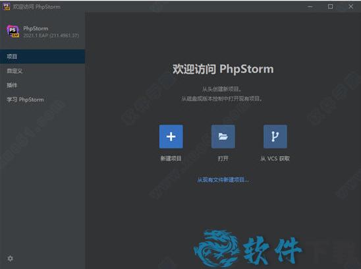The width and height of the screenshot is (361, 269).
Task: Click the Get from VCS branch icon
Action: pyautogui.click(x=275, y=136)
